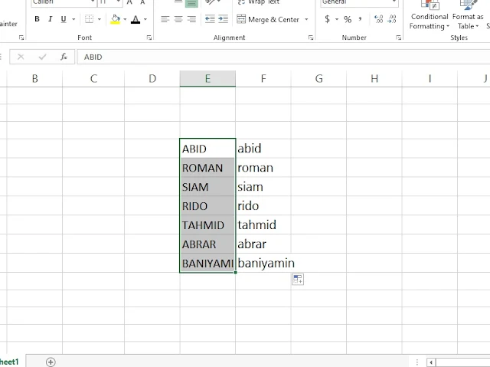This screenshot has height=367, width=490.
Task: Align text left
Action: point(165,19)
